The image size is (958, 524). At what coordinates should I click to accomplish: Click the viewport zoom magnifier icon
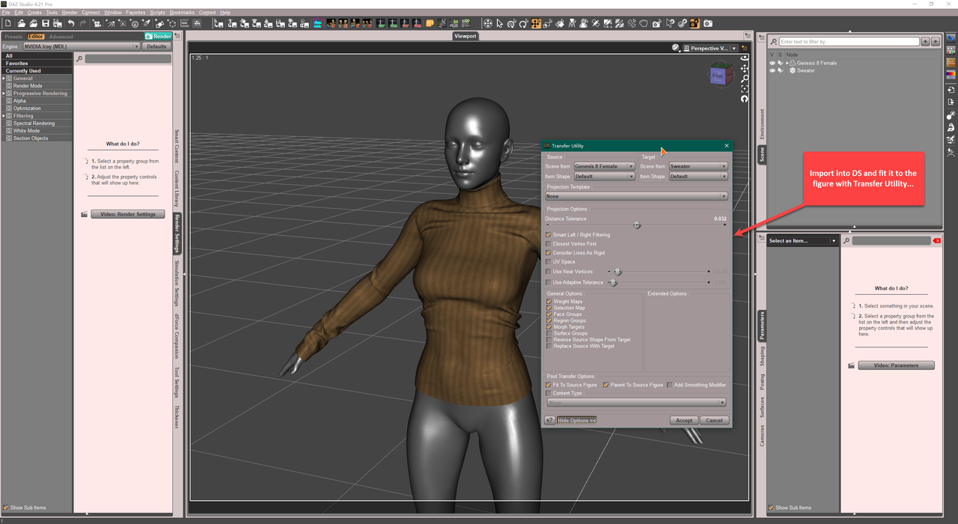coord(745,79)
